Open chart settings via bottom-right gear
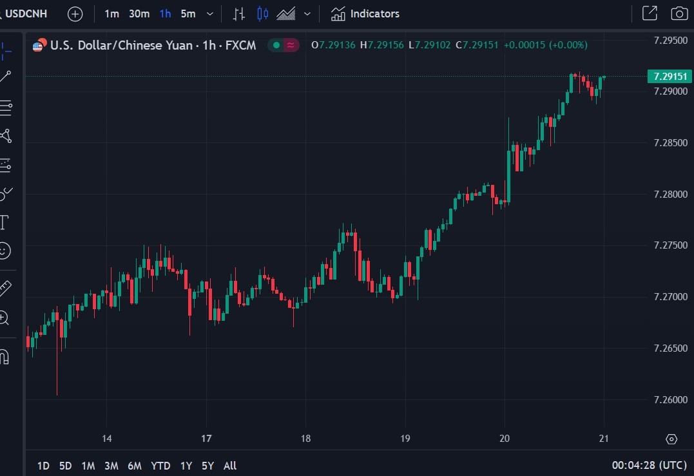 671,439
